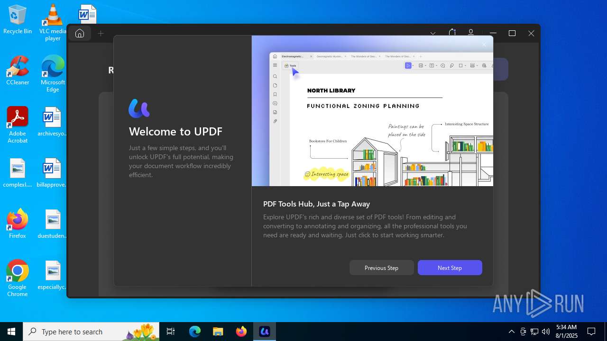The image size is (607, 341).
Task: Select the especiallyc image file icon
Action: click(x=53, y=275)
